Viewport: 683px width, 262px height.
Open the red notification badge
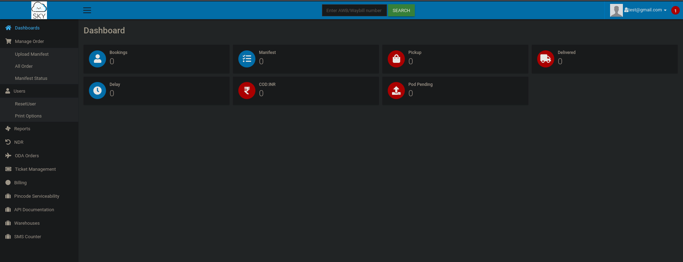point(675,11)
